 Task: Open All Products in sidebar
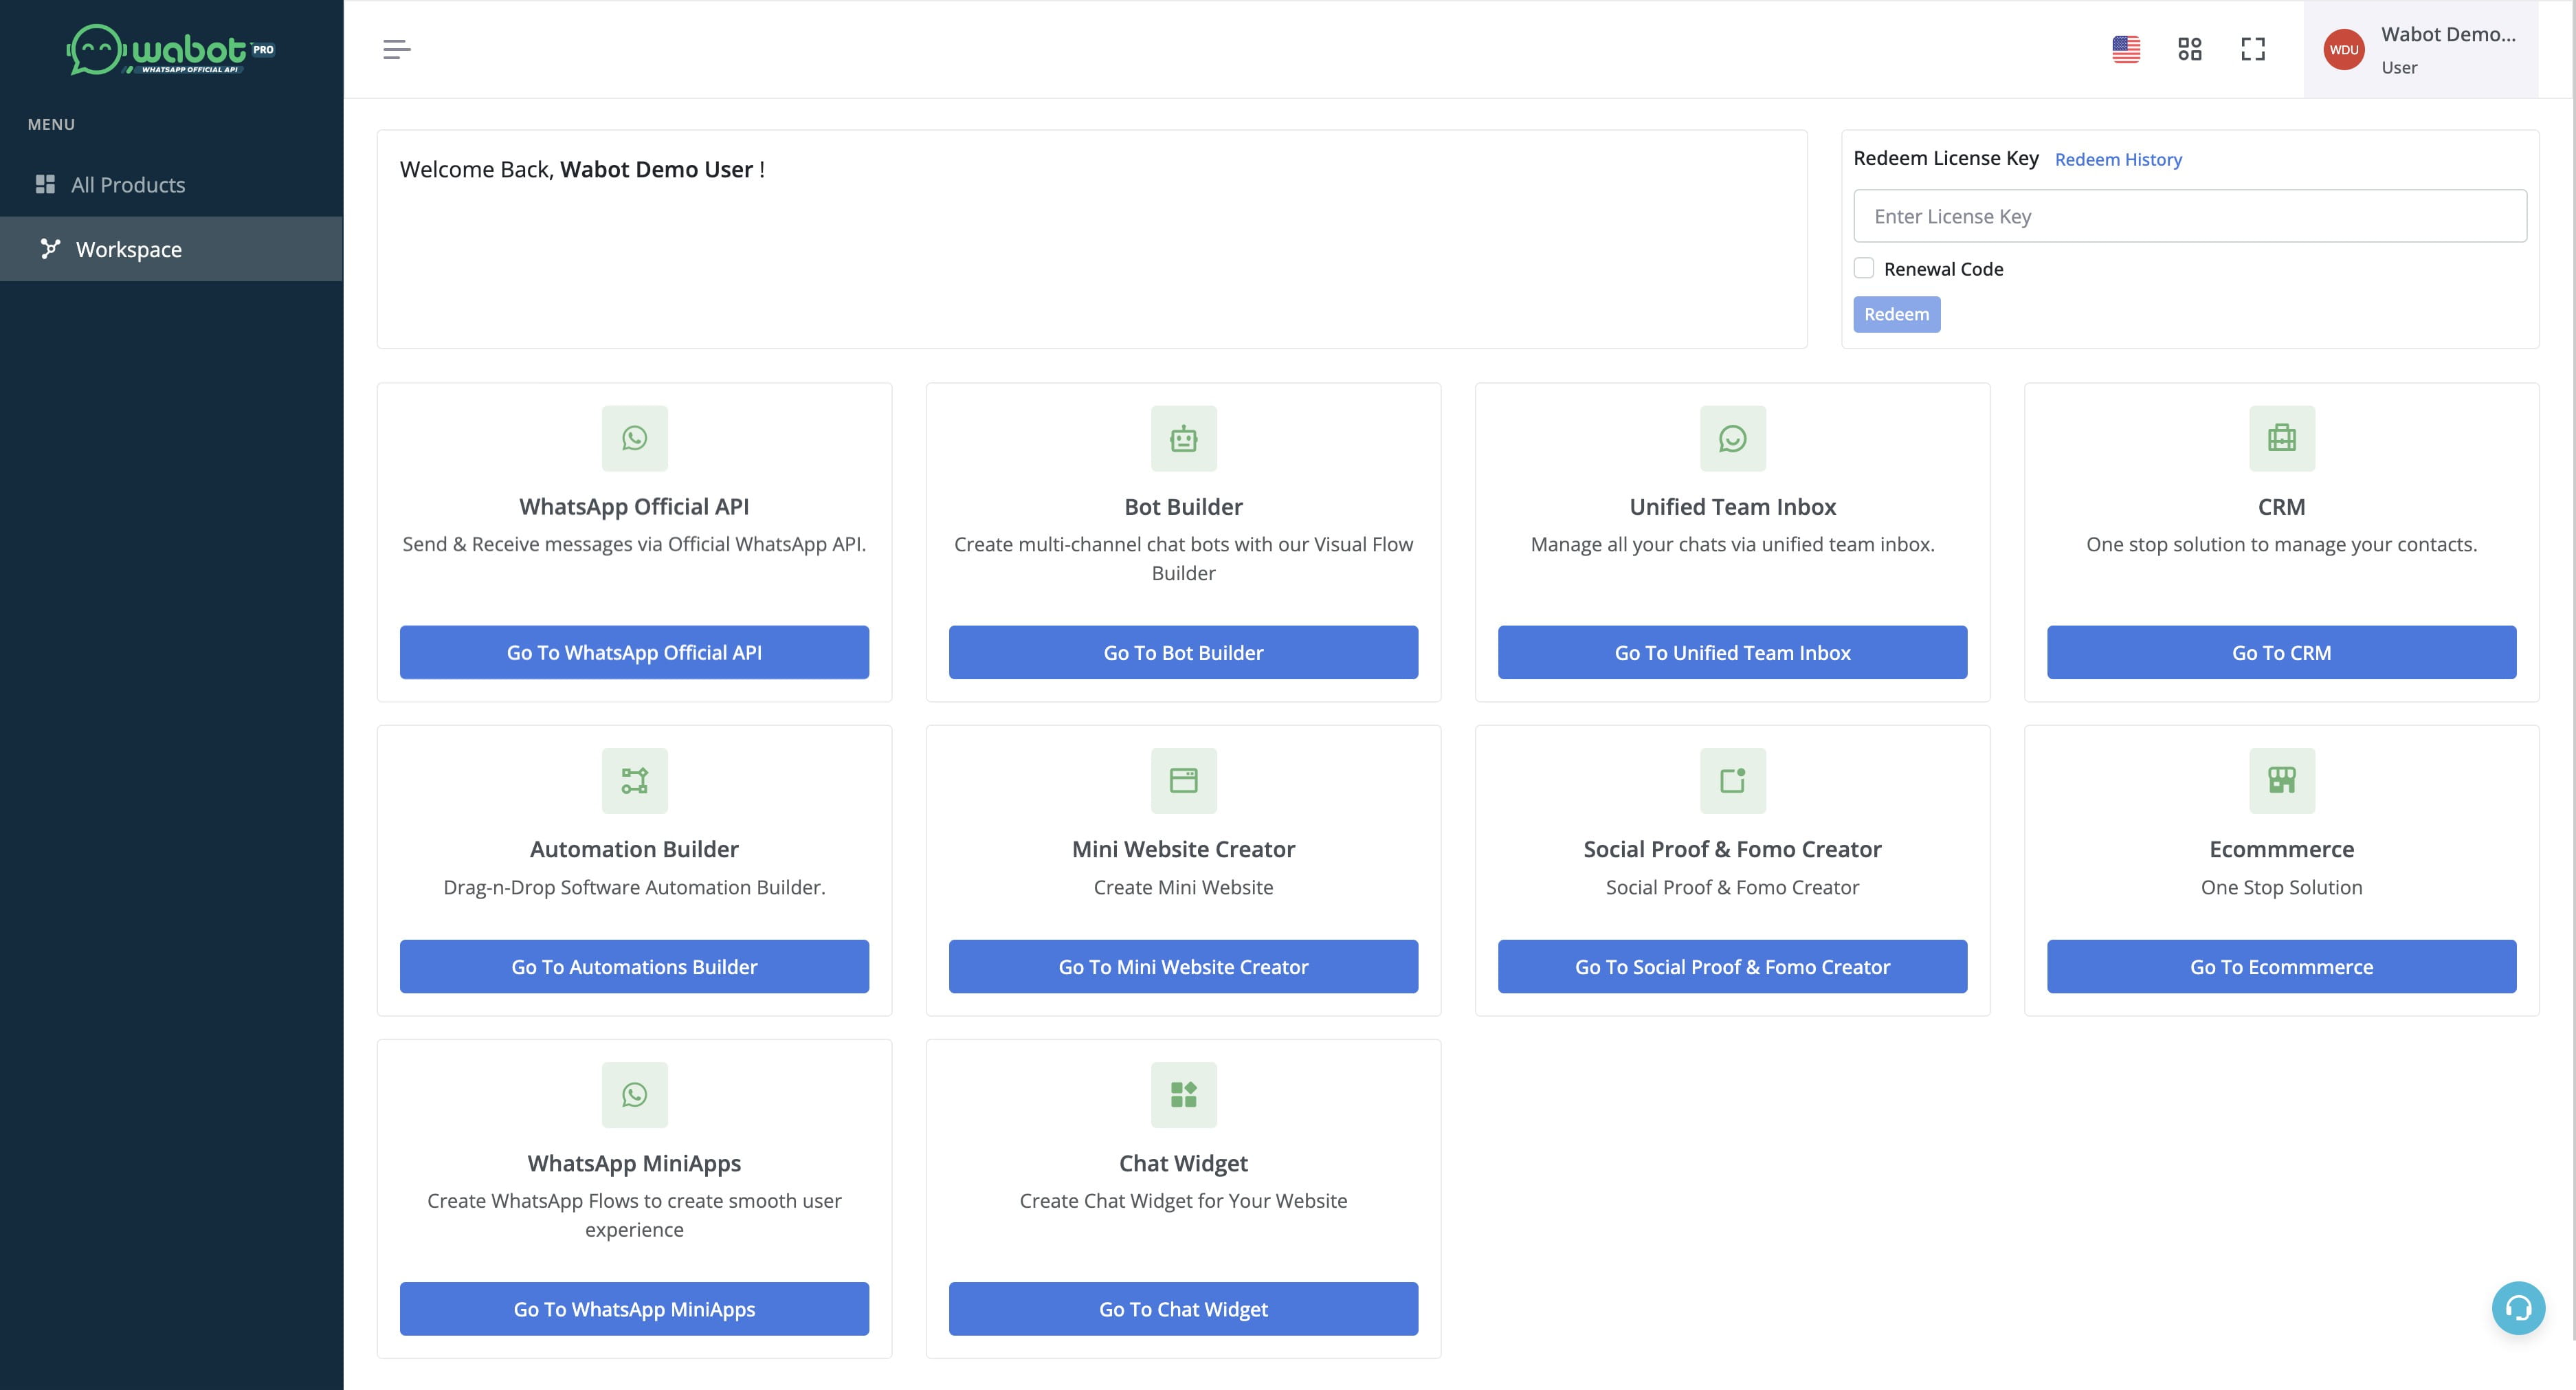171,185
